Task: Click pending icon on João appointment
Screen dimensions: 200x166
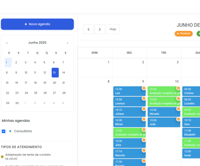Action: [x=178, y=119]
